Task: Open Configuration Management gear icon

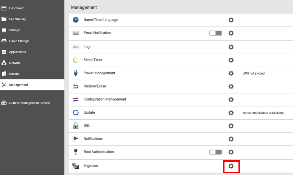Action: [x=231, y=99]
